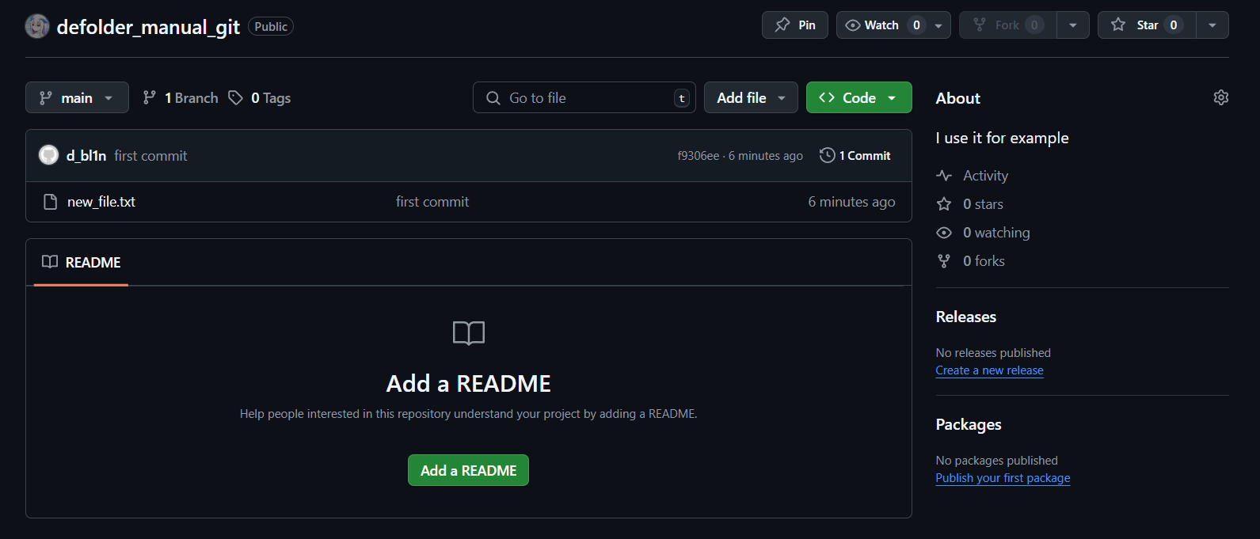
Task: Open the first commit message on new_file.txt row
Action: (432, 202)
